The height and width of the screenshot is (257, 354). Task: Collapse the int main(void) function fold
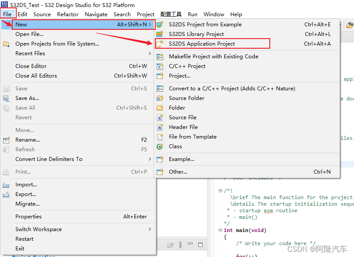tap(220, 230)
